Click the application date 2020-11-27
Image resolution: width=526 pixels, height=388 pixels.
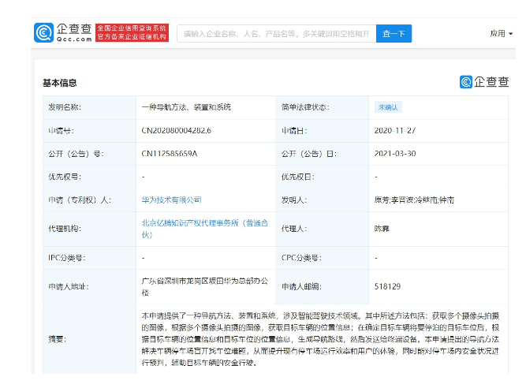(395, 130)
